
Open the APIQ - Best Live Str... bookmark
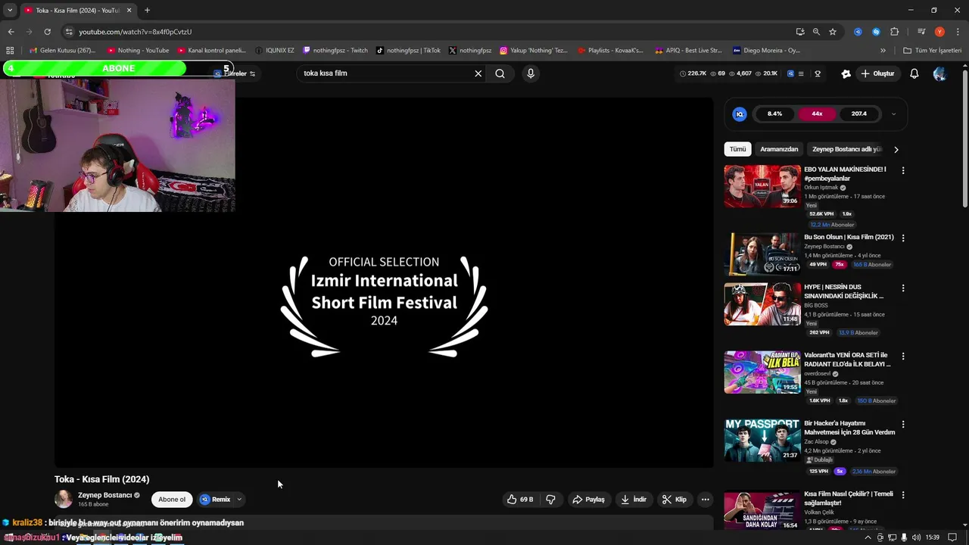click(x=689, y=51)
